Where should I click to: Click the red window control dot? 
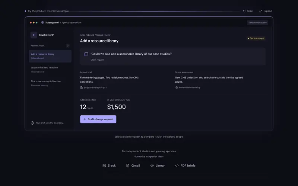(31, 23)
